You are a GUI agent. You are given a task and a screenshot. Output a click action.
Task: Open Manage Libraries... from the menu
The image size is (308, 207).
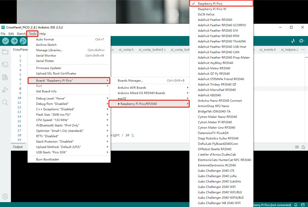click(69, 50)
